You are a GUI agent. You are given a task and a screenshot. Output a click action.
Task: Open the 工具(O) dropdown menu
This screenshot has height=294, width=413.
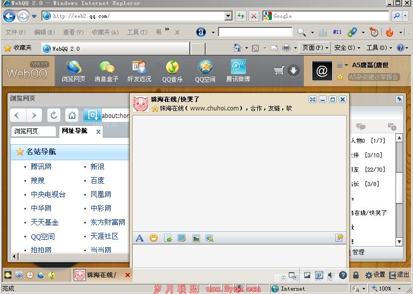coord(379,48)
